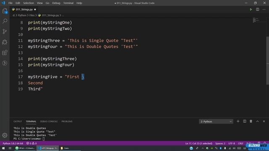Click the 'd:' breadcrumb drive

pos(14,15)
